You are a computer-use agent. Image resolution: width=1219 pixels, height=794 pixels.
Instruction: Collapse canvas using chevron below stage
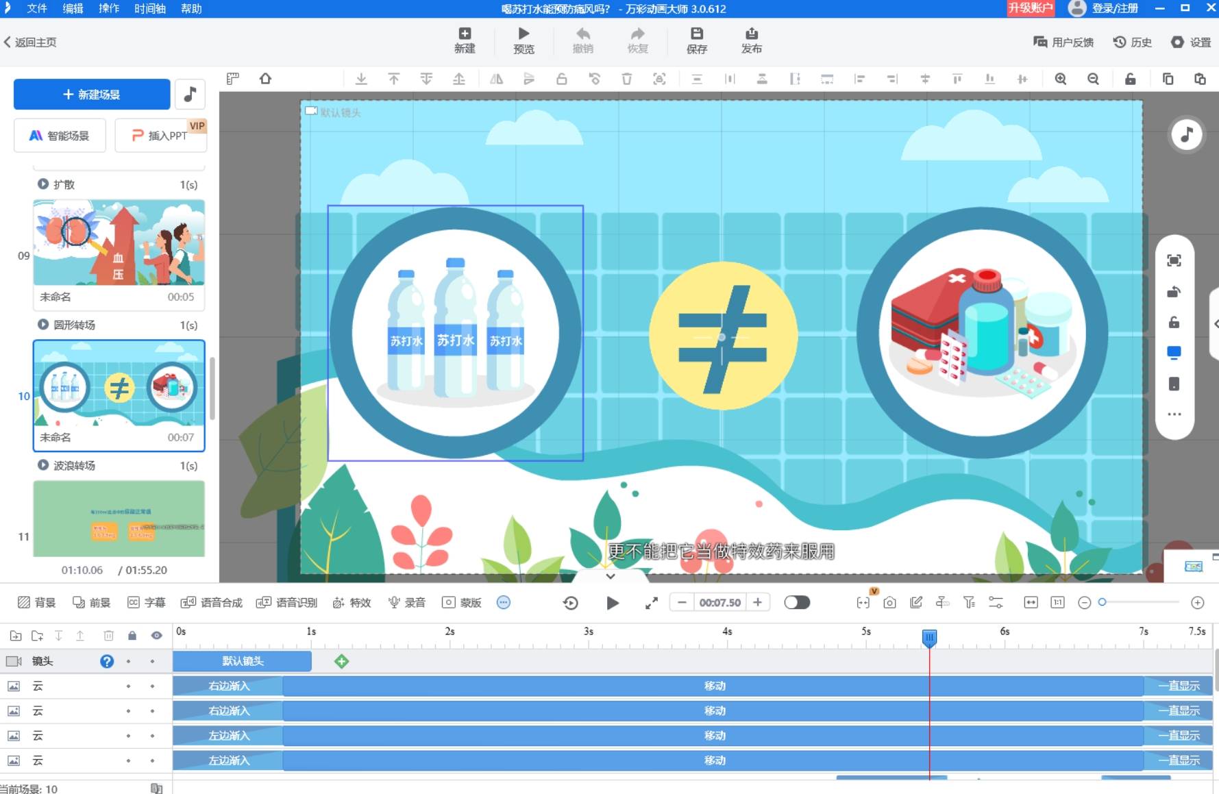(x=610, y=577)
